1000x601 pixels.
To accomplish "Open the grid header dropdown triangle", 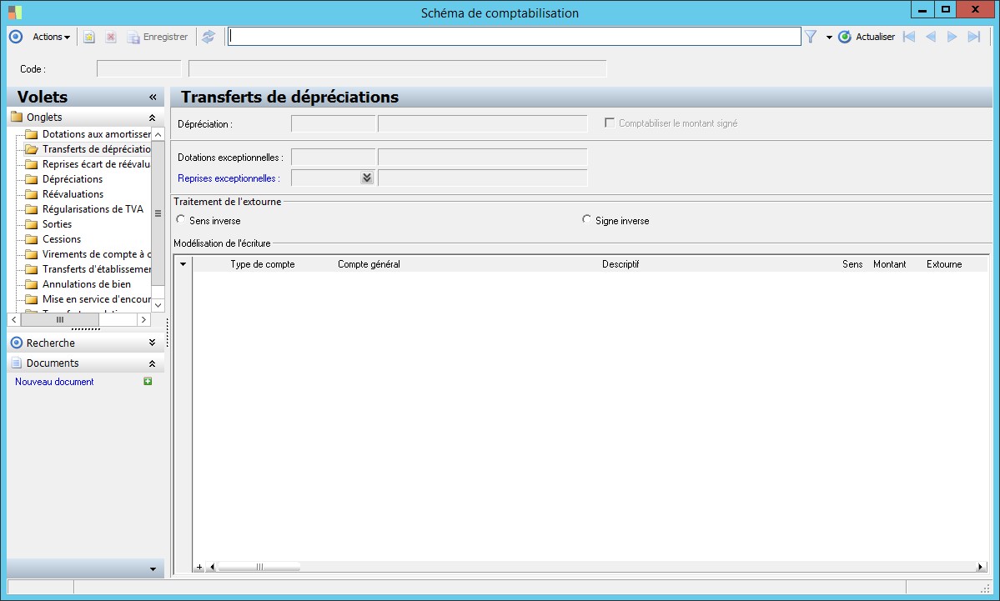I will pos(183,264).
